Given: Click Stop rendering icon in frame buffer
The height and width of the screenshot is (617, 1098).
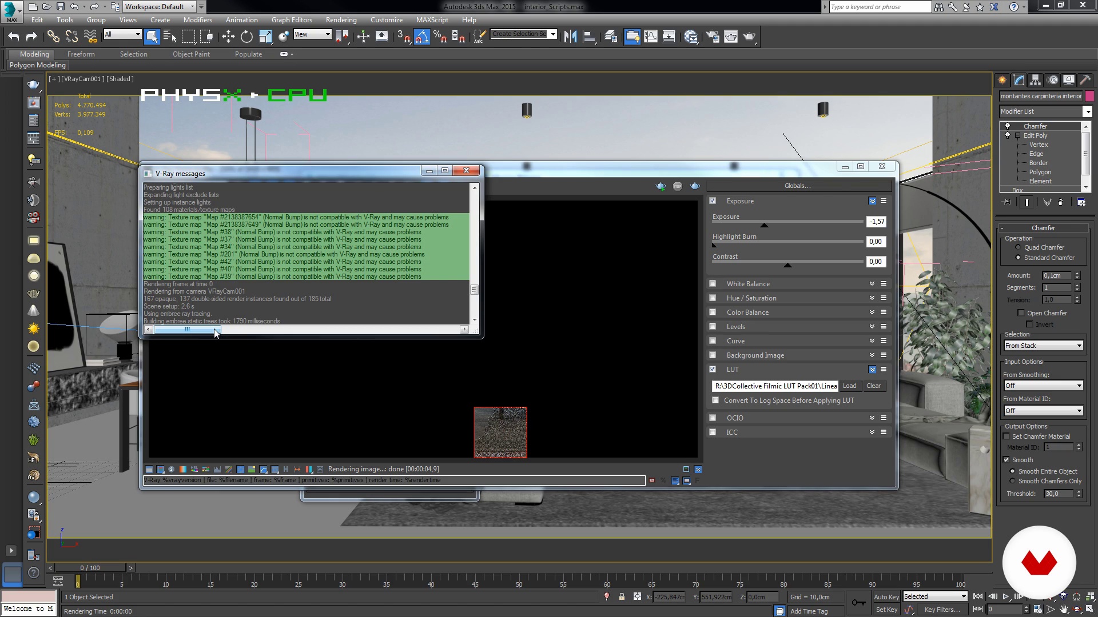Looking at the screenshot, I should [x=678, y=186].
